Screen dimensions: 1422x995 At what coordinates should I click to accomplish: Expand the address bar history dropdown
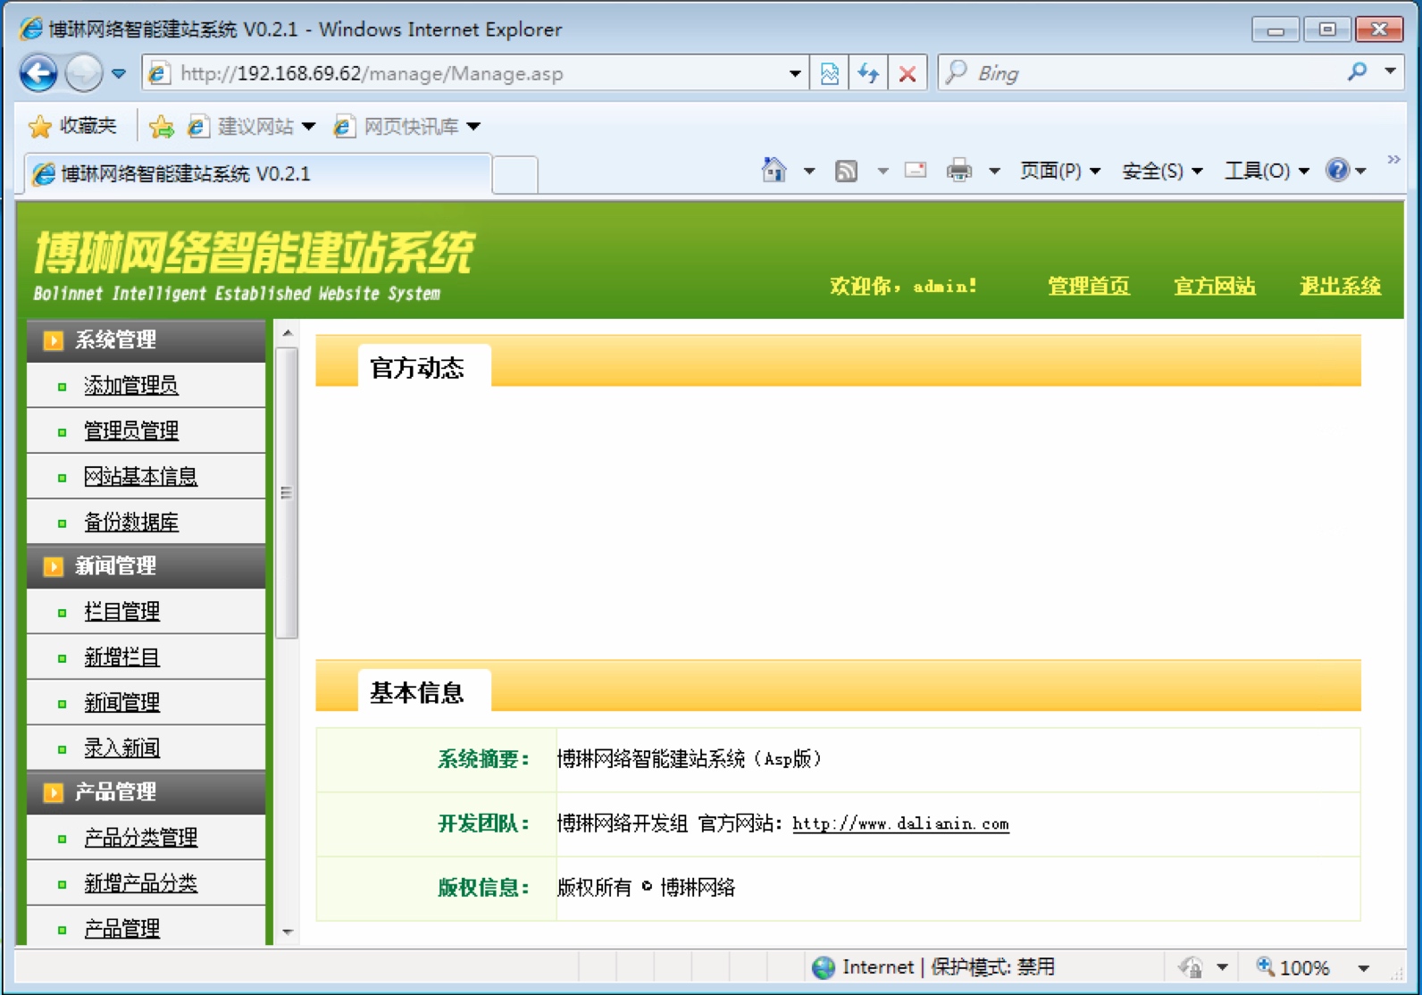pyautogui.click(x=794, y=73)
